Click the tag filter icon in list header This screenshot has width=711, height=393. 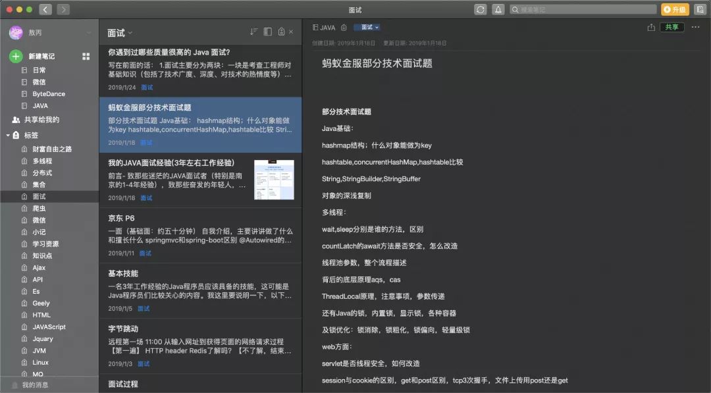coord(281,32)
